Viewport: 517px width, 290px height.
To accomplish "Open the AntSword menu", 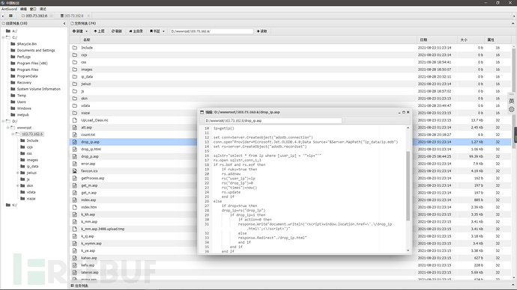I will coord(9,9).
